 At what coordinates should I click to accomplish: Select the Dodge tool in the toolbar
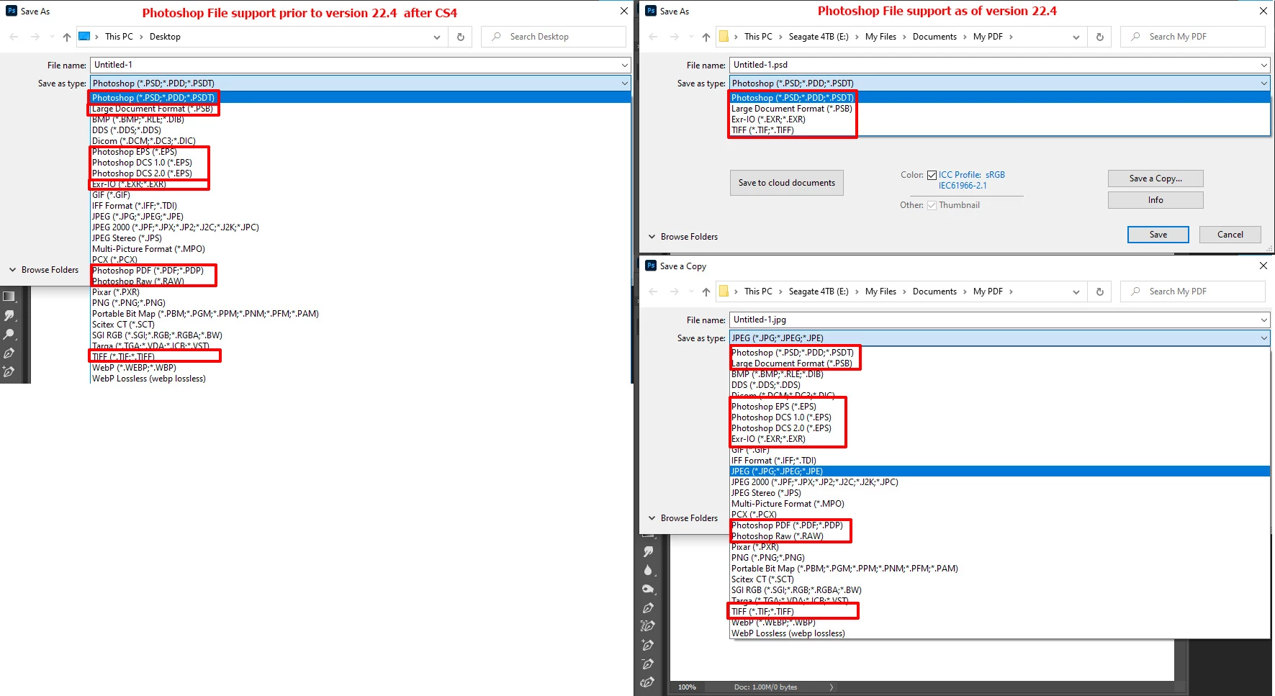[x=9, y=334]
